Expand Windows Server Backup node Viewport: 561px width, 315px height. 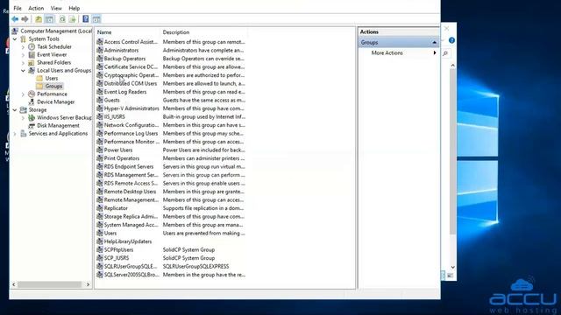tap(23, 117)
